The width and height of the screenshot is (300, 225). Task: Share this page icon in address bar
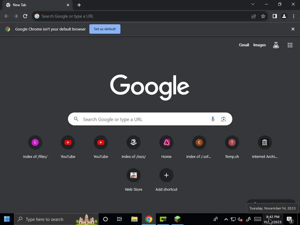pyautogui.click(x=254, y=16)
